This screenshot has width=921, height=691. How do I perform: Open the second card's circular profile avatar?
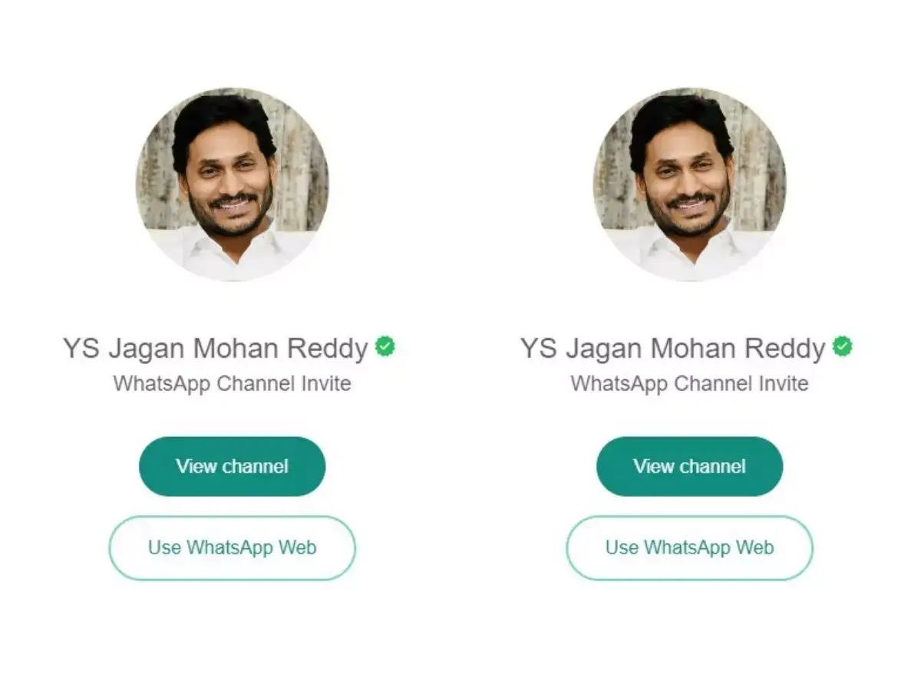[689, 184]
